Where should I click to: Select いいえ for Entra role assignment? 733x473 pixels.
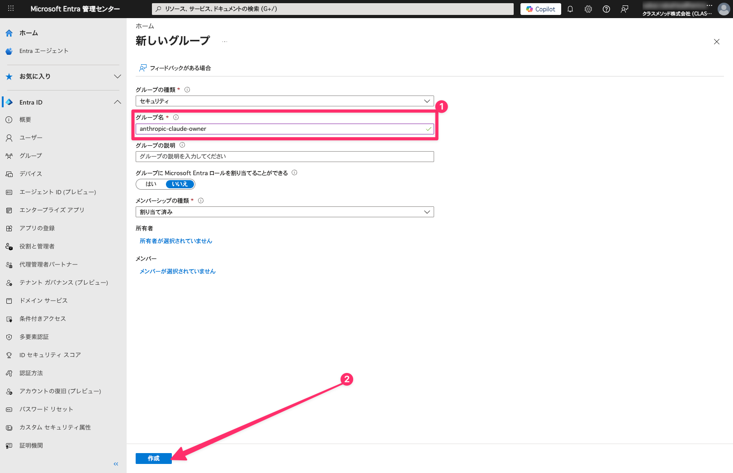coord(180,184)
